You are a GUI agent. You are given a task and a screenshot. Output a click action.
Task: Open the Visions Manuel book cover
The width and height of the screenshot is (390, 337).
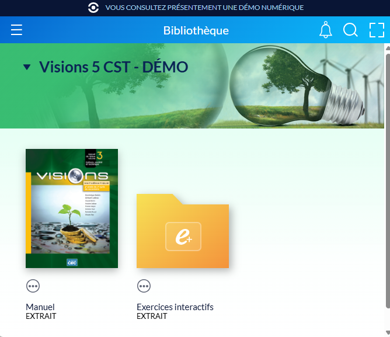coord(72,209)
